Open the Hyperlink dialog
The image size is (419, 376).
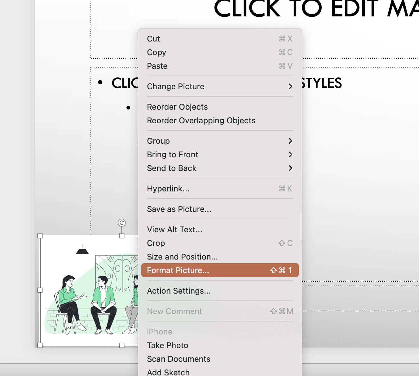[x=168, y=188]
